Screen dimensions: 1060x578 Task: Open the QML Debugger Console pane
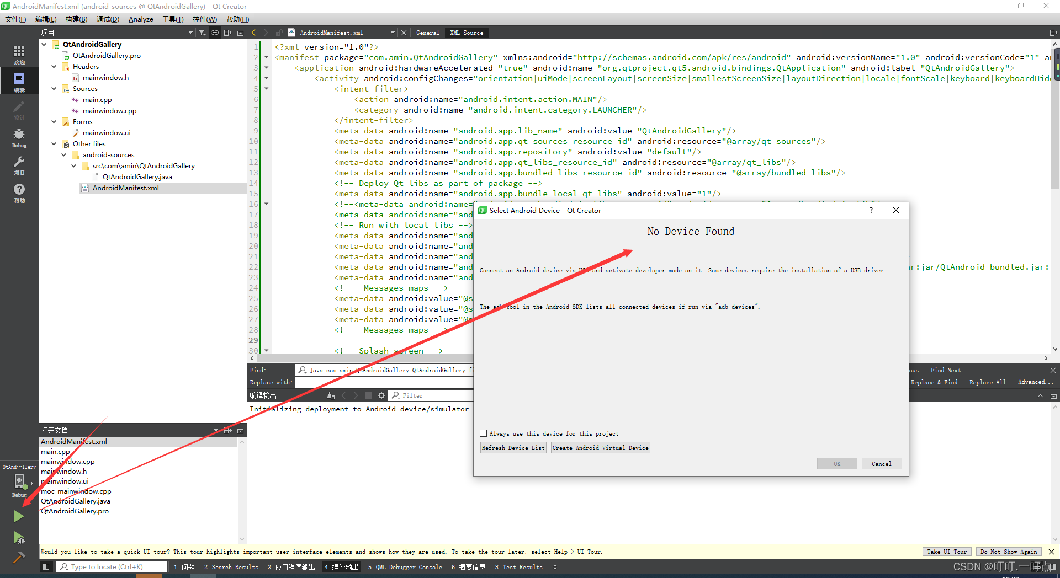coord(405,567)
